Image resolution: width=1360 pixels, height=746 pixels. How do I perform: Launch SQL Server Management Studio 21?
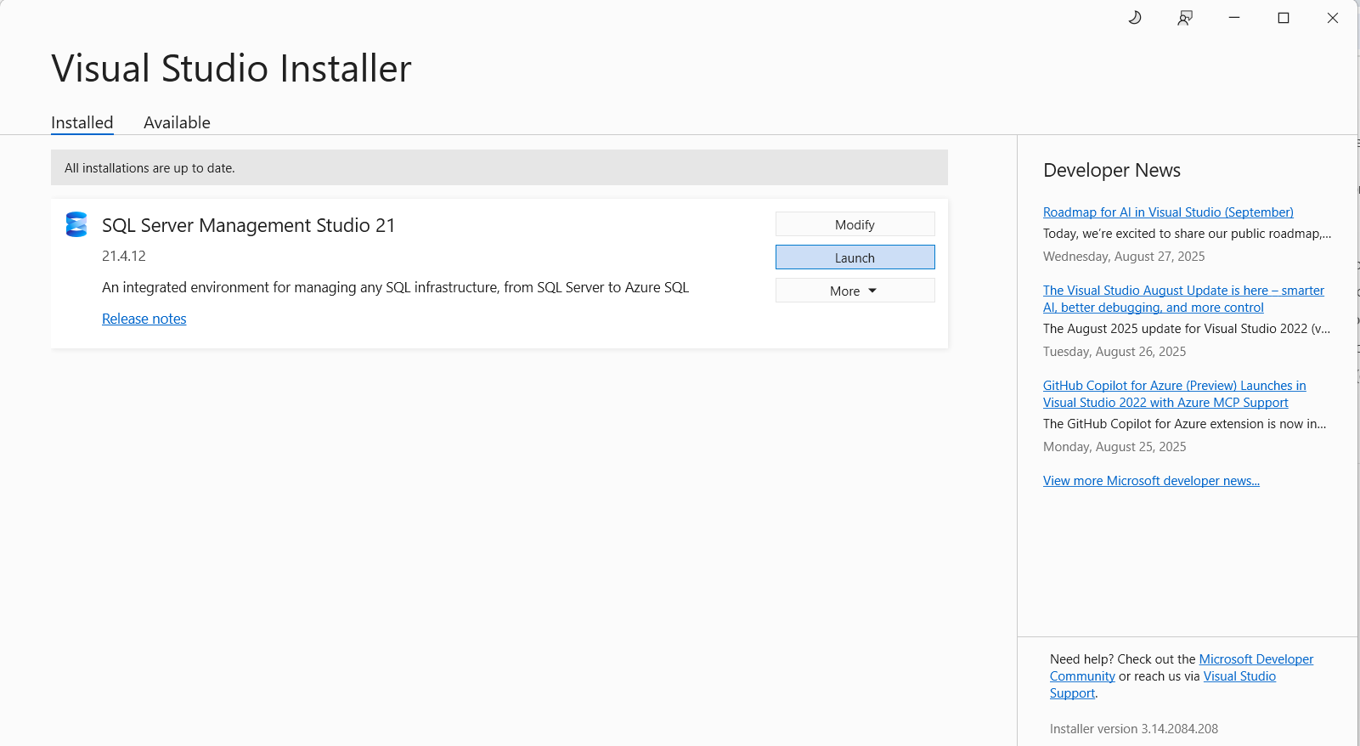click(855, 257)
